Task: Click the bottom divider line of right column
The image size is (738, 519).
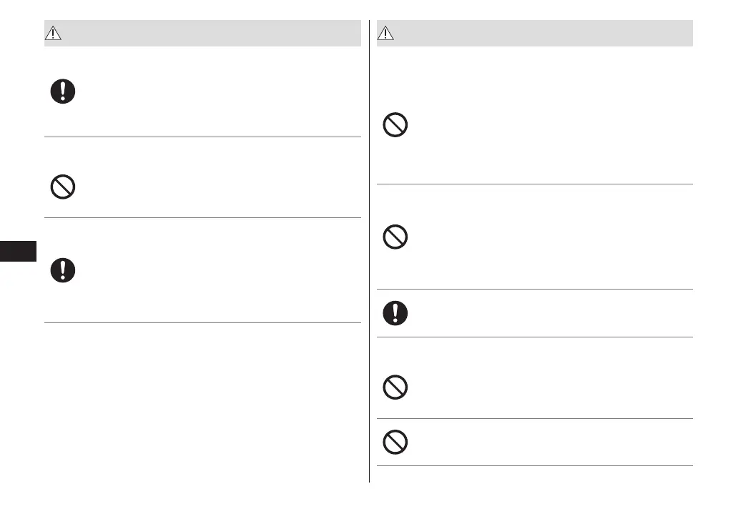Action: click(x=534, y=466)
